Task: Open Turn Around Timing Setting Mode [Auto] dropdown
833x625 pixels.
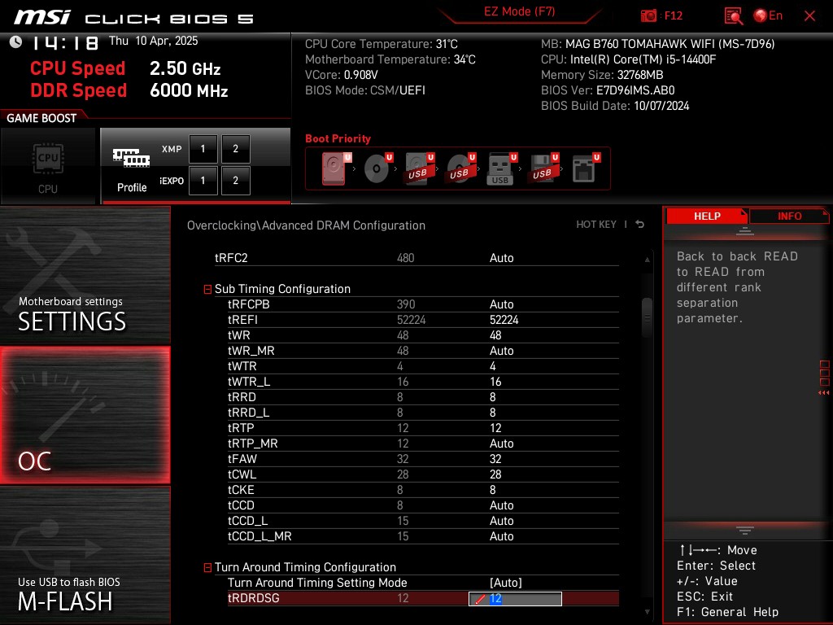Action: (x=506, y=583)
